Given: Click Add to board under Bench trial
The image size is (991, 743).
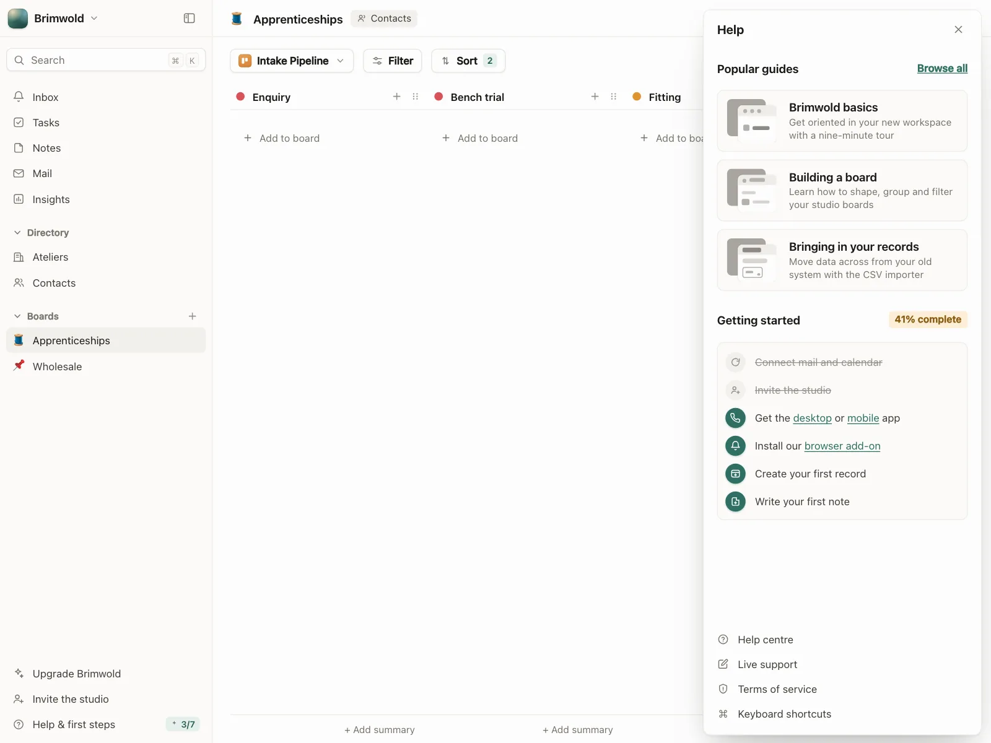Looking at the screenshot, I should pyautogui.click(x=480, y=138).
